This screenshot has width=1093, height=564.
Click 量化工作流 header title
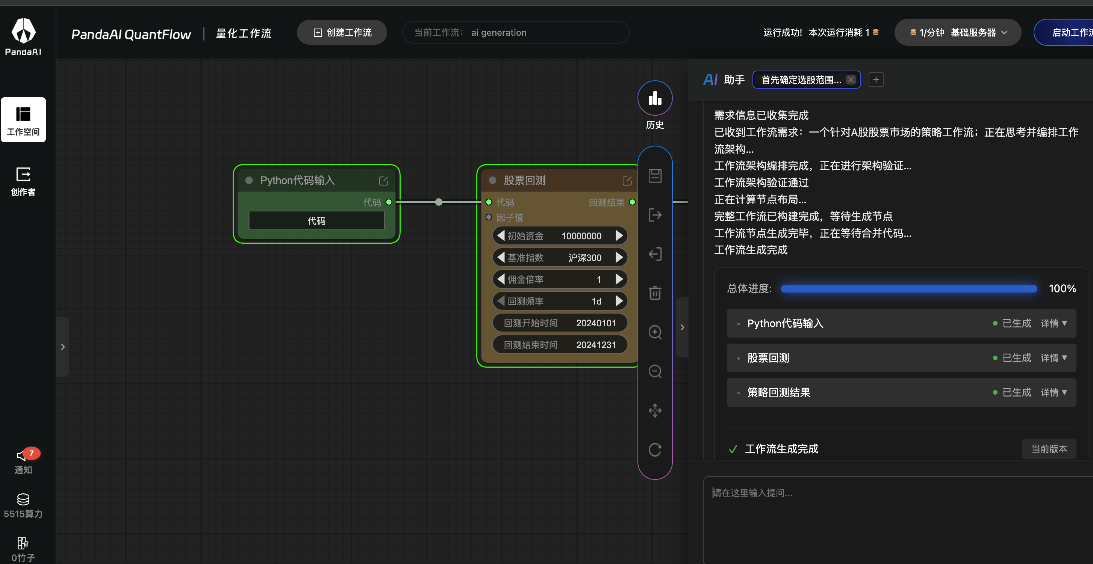244,33
